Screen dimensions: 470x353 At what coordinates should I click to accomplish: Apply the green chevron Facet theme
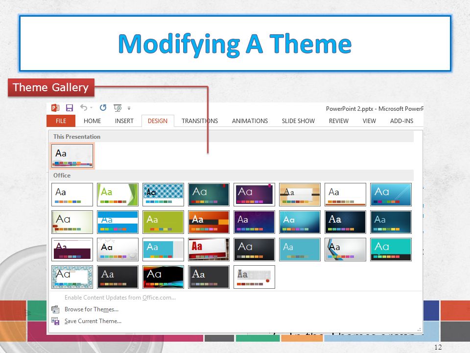(118, 195)
